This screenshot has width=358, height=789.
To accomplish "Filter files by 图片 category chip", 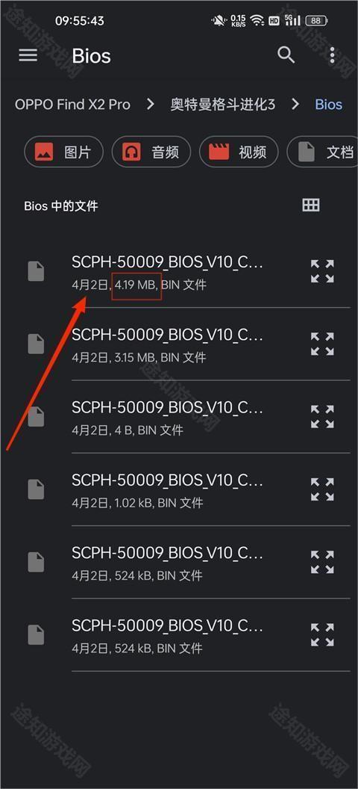I will point(63,152).
